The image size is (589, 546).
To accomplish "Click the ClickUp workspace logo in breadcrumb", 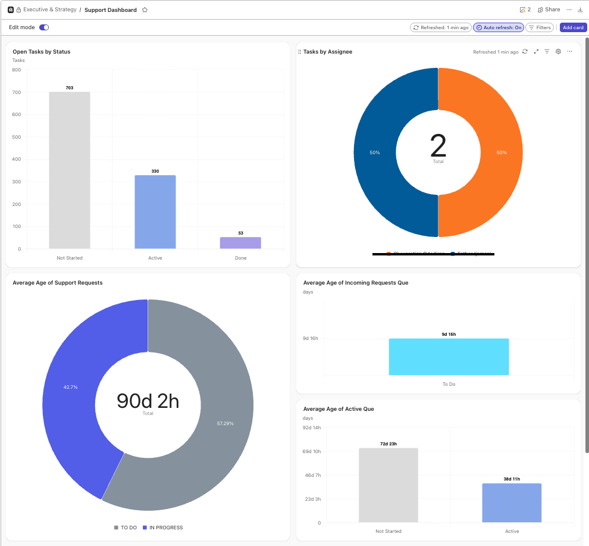I will click(x=10, y=9).
